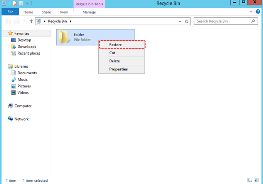Click the Music note icon
263x184 pixels.
[x=13, y=79]
